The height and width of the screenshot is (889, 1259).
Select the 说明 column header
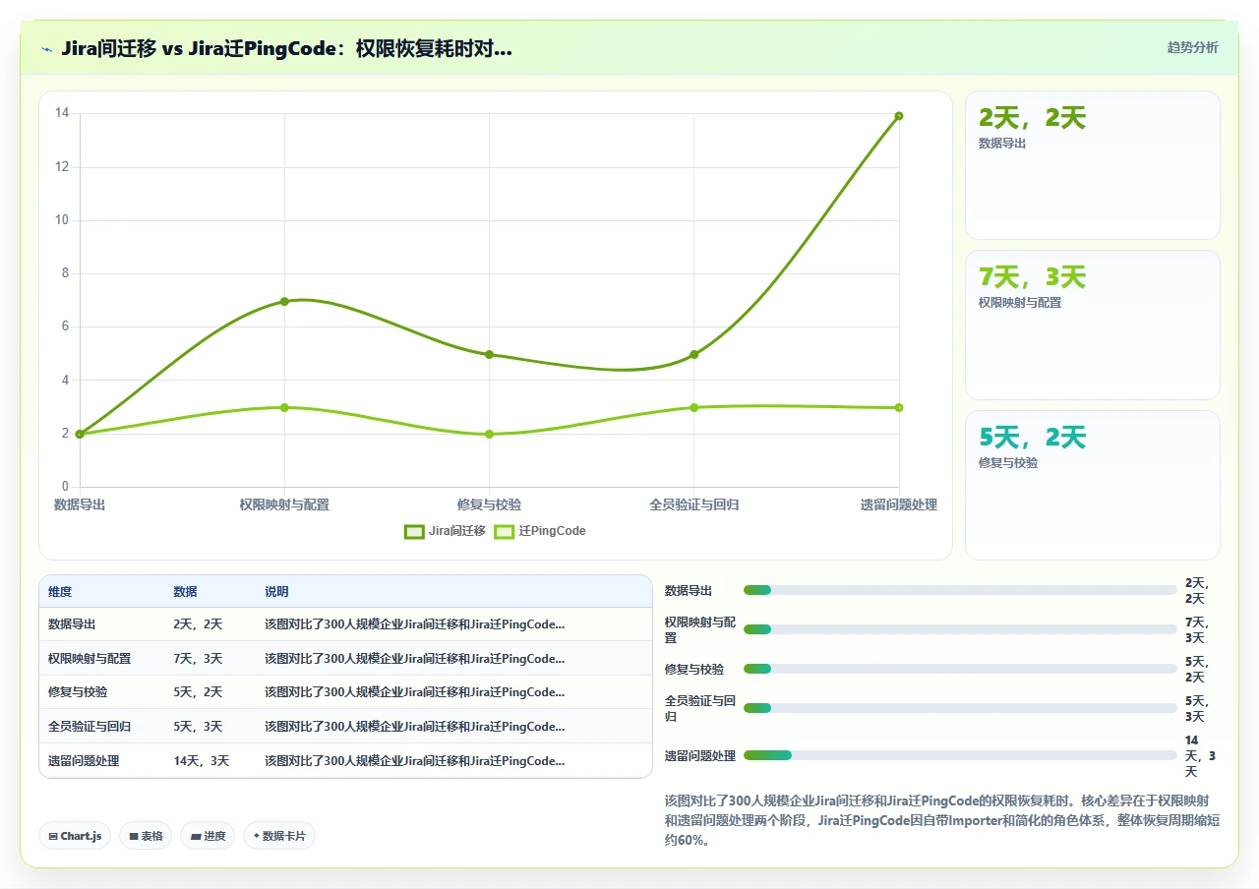click(276, 592)
